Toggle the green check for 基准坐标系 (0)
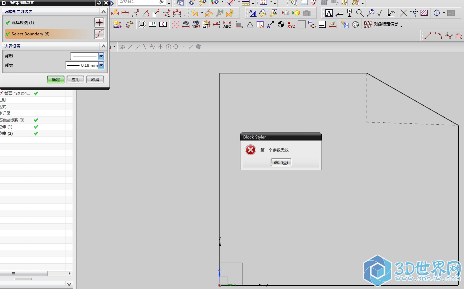The width and height of the screenshot is (464, 289). 36,120
